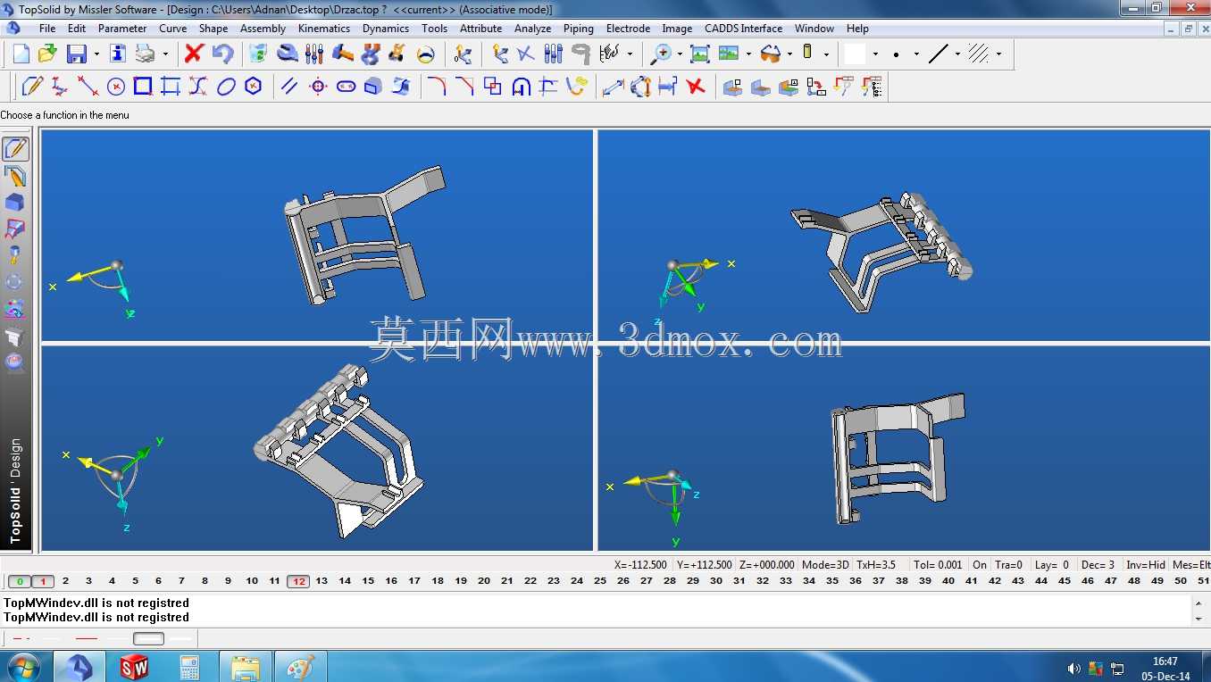Select the Sketch pencil tool

click(x=31, y=87)
